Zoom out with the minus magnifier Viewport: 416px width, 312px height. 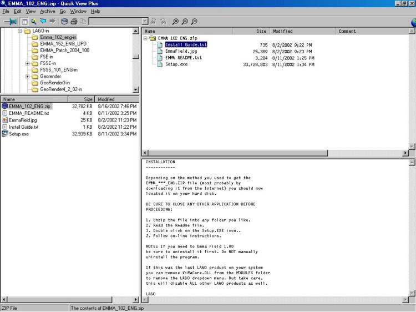[185, 22]
